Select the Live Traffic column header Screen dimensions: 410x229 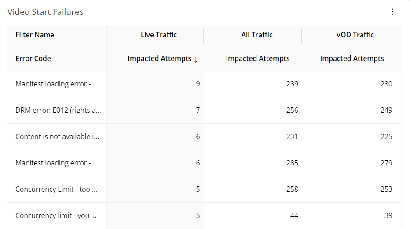(x=159, y=35)
